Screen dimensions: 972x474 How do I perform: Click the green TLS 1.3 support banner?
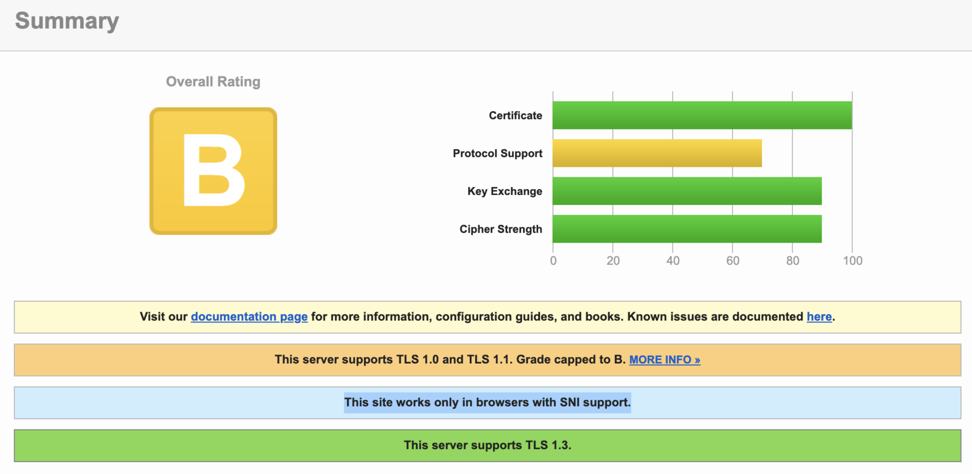487,445
